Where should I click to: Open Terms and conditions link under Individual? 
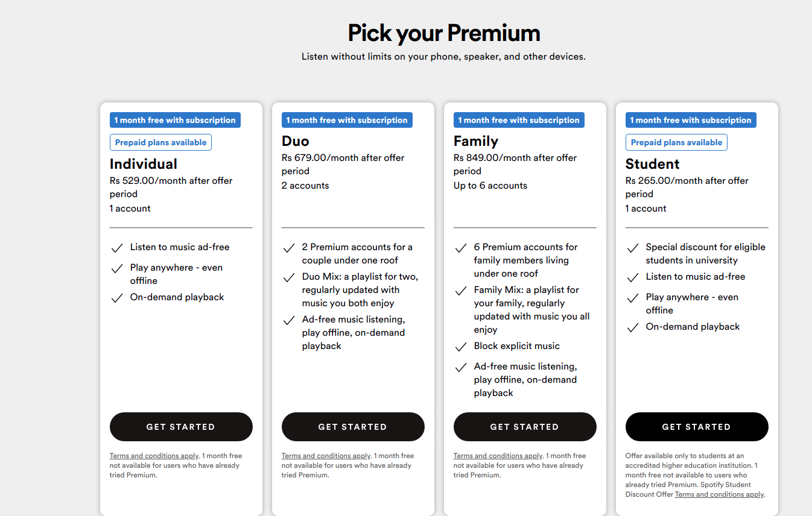(x=154, y=456)
